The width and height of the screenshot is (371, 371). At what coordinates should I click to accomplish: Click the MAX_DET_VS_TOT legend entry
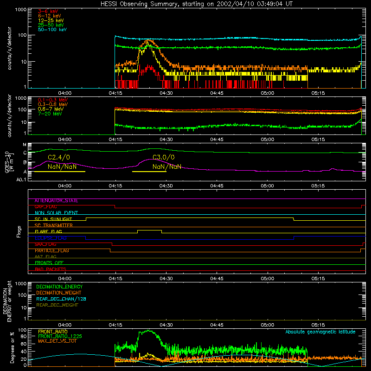pyautogui.click(x=58, y=341)
